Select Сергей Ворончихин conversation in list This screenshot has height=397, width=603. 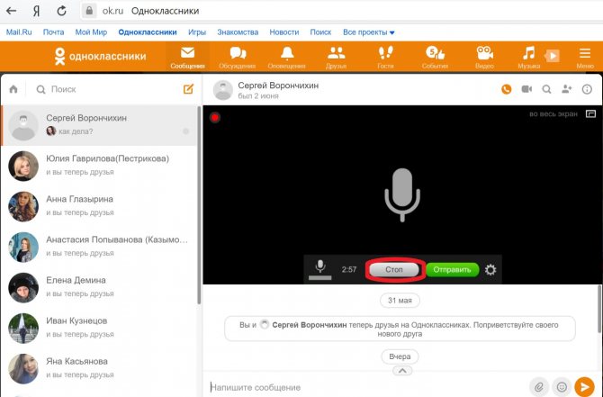point(99,125)
